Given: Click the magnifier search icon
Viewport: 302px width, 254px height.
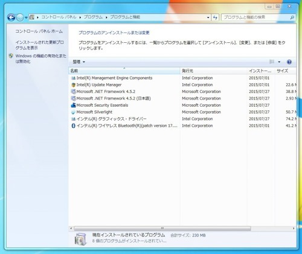Looking at the screenshot, I should click(292, 17).
